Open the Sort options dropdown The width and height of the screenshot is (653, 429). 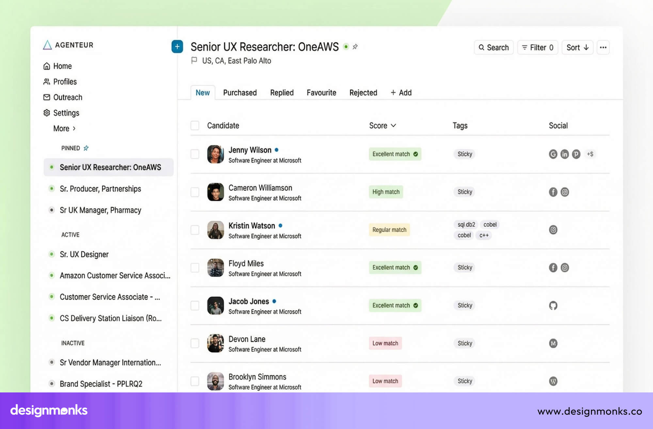pos(577,47)
